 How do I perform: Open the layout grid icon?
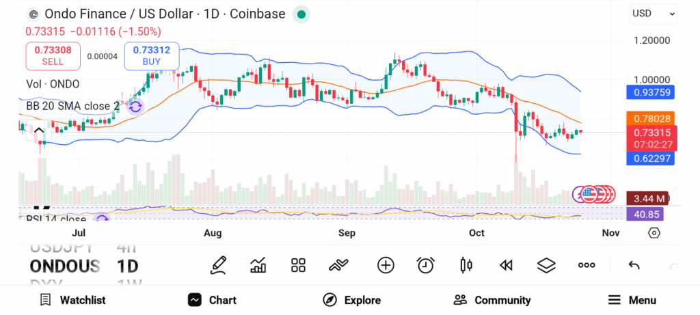(x=298, y=265)
